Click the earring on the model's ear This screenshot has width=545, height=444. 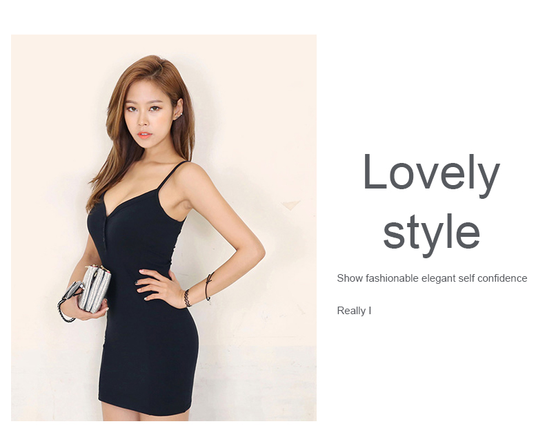(180, 114)
